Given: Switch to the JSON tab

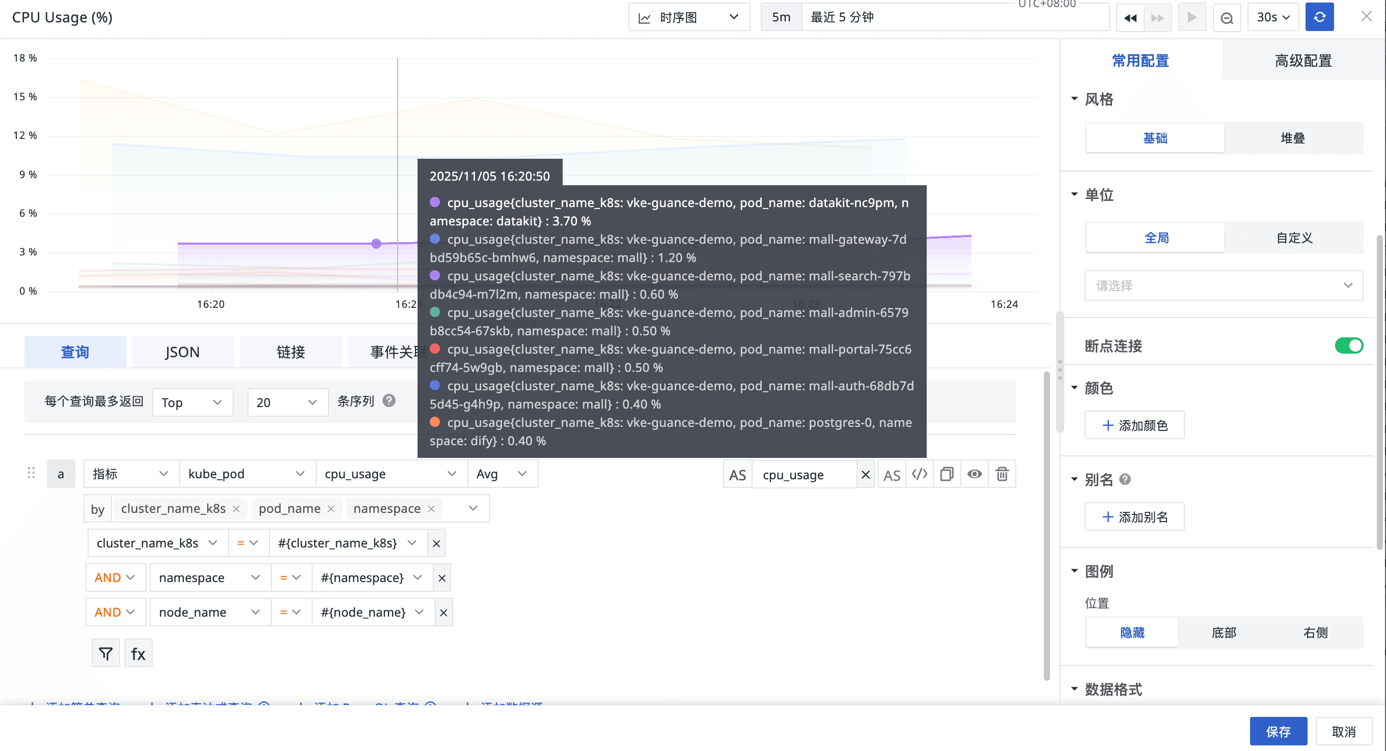Looking at the screenshot, I should coord(182,352).
